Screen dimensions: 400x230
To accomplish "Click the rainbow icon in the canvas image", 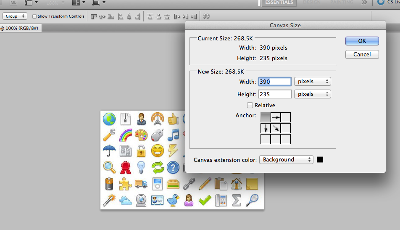I will [x=125, y=135].
